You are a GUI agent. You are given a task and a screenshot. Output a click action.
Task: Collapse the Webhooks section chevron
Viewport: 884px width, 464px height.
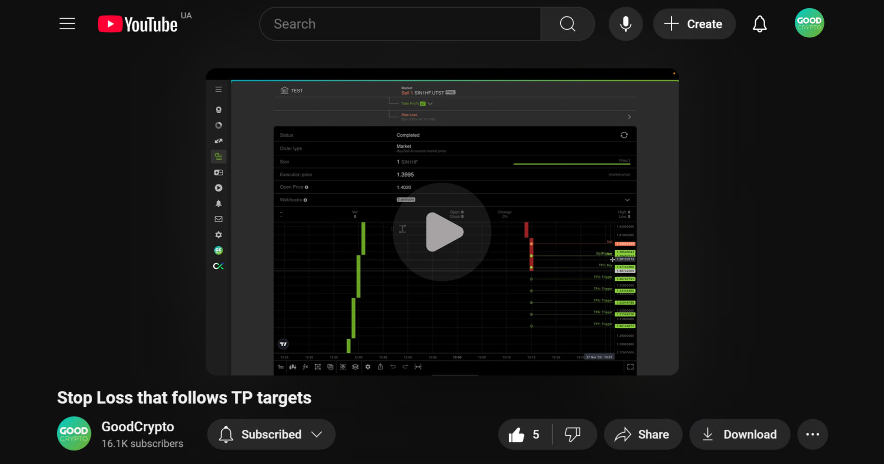[627, 200]
